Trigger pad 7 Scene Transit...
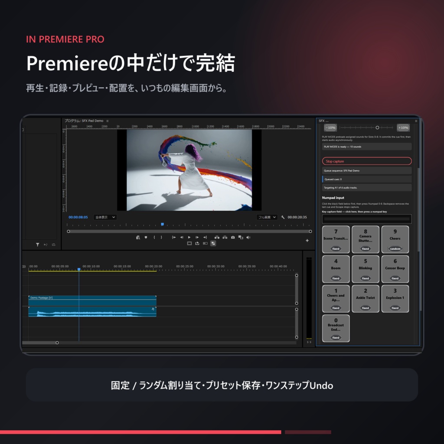Viewport: 444px width, 444px height. (336, 239)
